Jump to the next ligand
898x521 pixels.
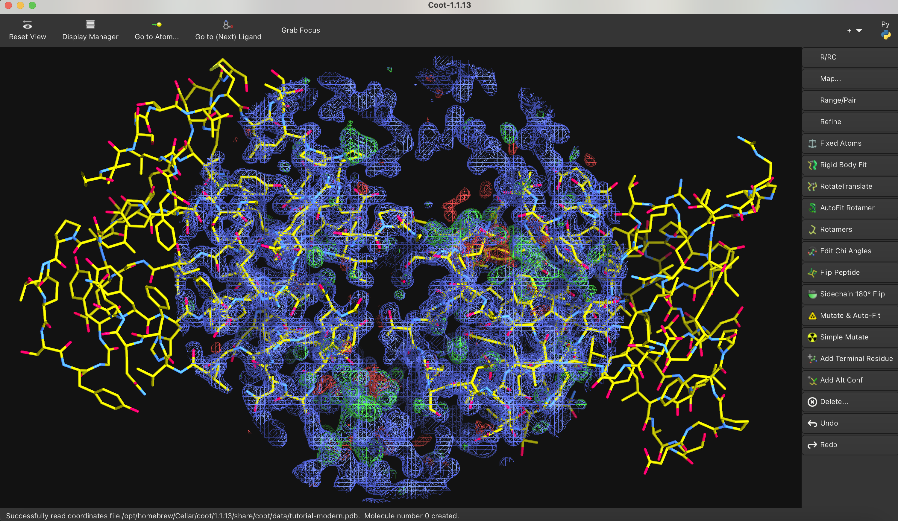[x=228, y=30]
